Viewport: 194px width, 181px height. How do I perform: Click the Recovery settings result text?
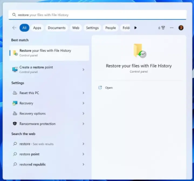(26, 103)
